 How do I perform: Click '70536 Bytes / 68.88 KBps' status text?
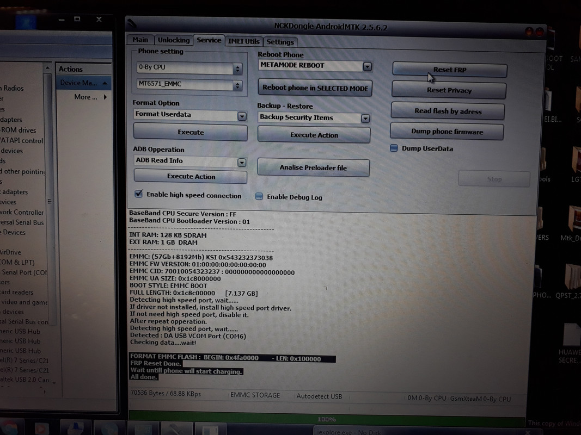click(x=166, y=394)
